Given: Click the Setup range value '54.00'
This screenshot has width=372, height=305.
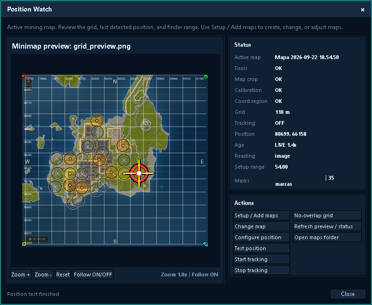Looking at the screenshot, I should pos(281,167).
